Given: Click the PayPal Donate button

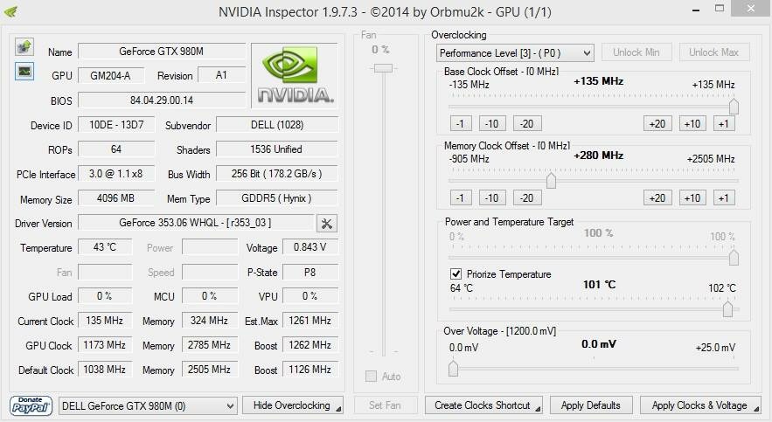Looking at the screenshot, I should (x=31, y=406).
